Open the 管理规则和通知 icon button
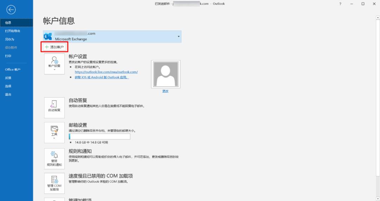 (54, 158)
